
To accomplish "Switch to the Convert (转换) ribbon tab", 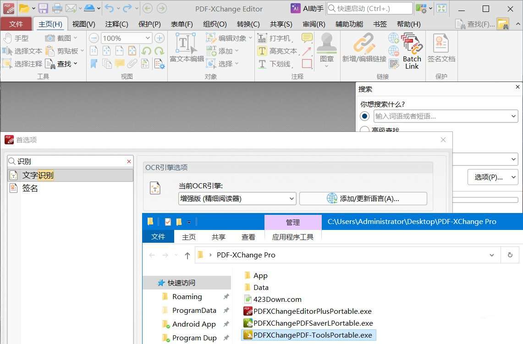I will (x=248, y=24).
